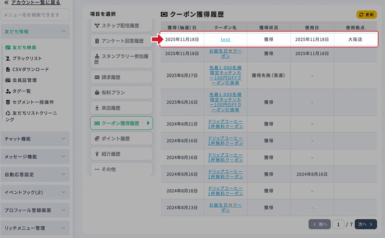Image resolution: width=385 pixels, height=238 pixels.
Task: Click the refresh 更新 button
Action: tap(366, 15)
